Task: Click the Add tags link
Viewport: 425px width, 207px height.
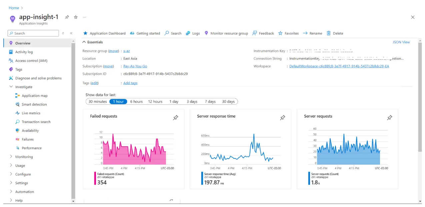Action: click(130, 83)
